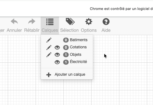Open the Aide help icon
Screen dimensions: 153x105
point(106,22)
